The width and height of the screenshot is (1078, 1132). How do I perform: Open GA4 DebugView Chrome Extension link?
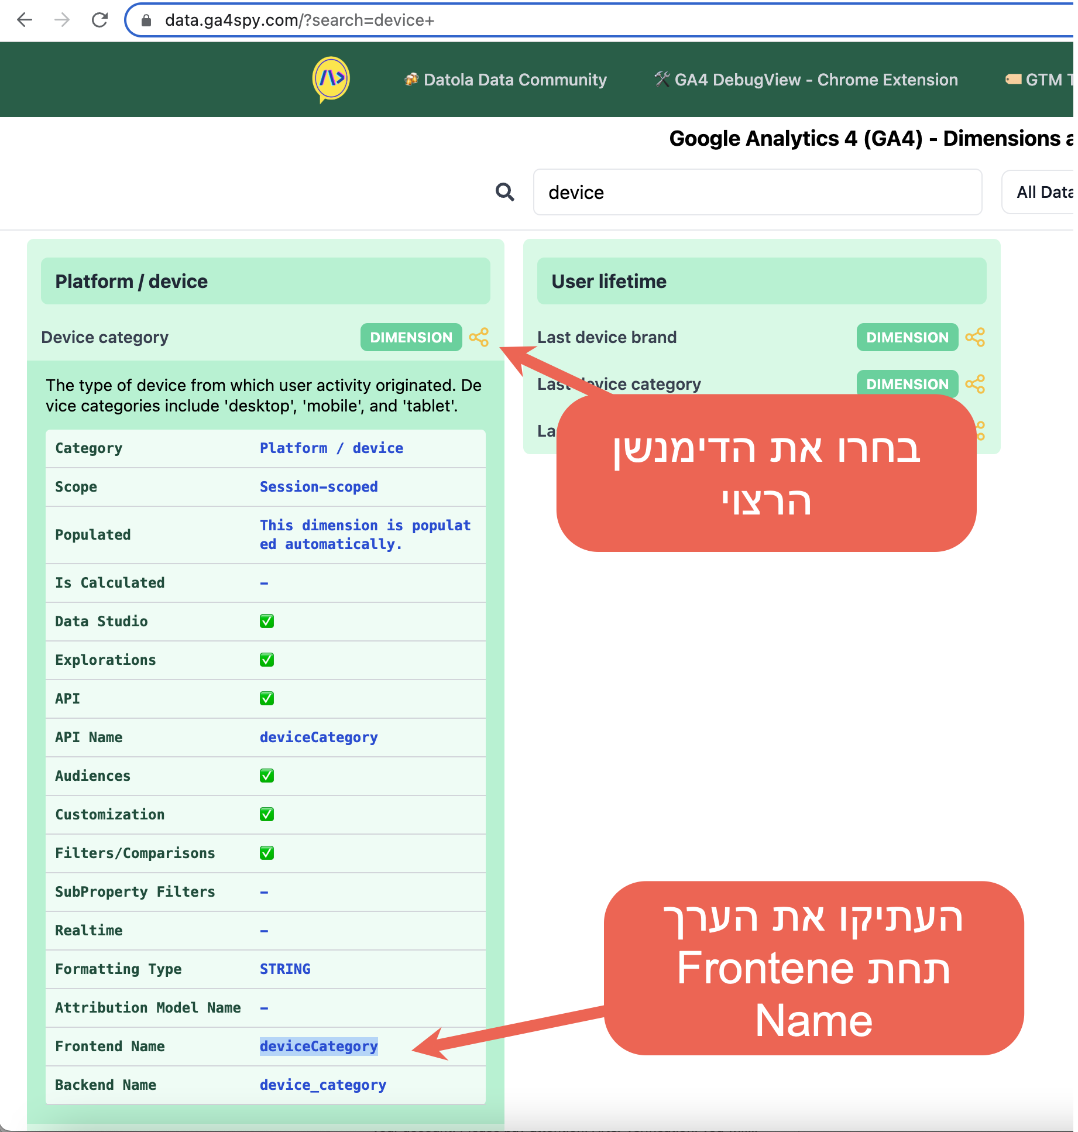point(806,80)
